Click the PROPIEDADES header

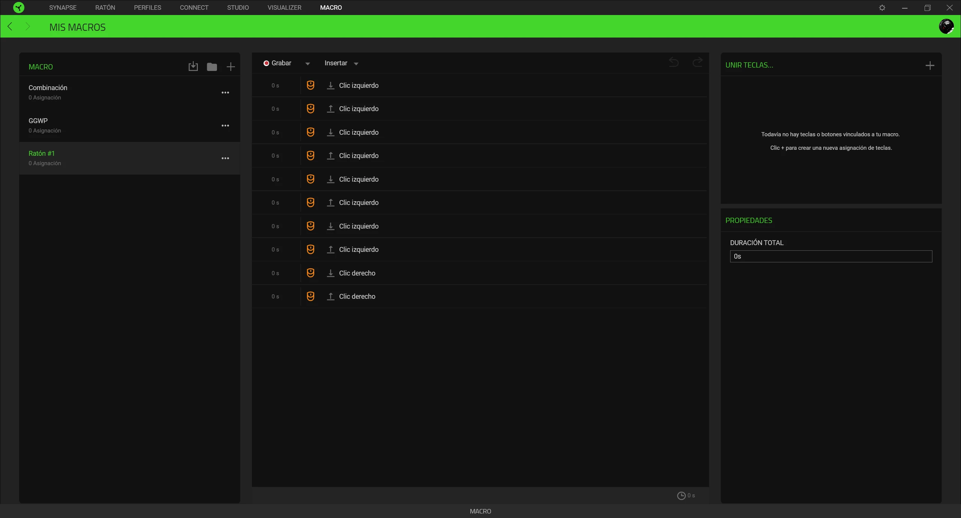749,220
